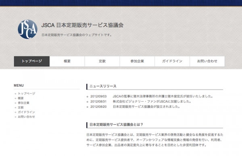
Task: Click 概要 in the sidebar MENU
Action: (x=21, y=98)
